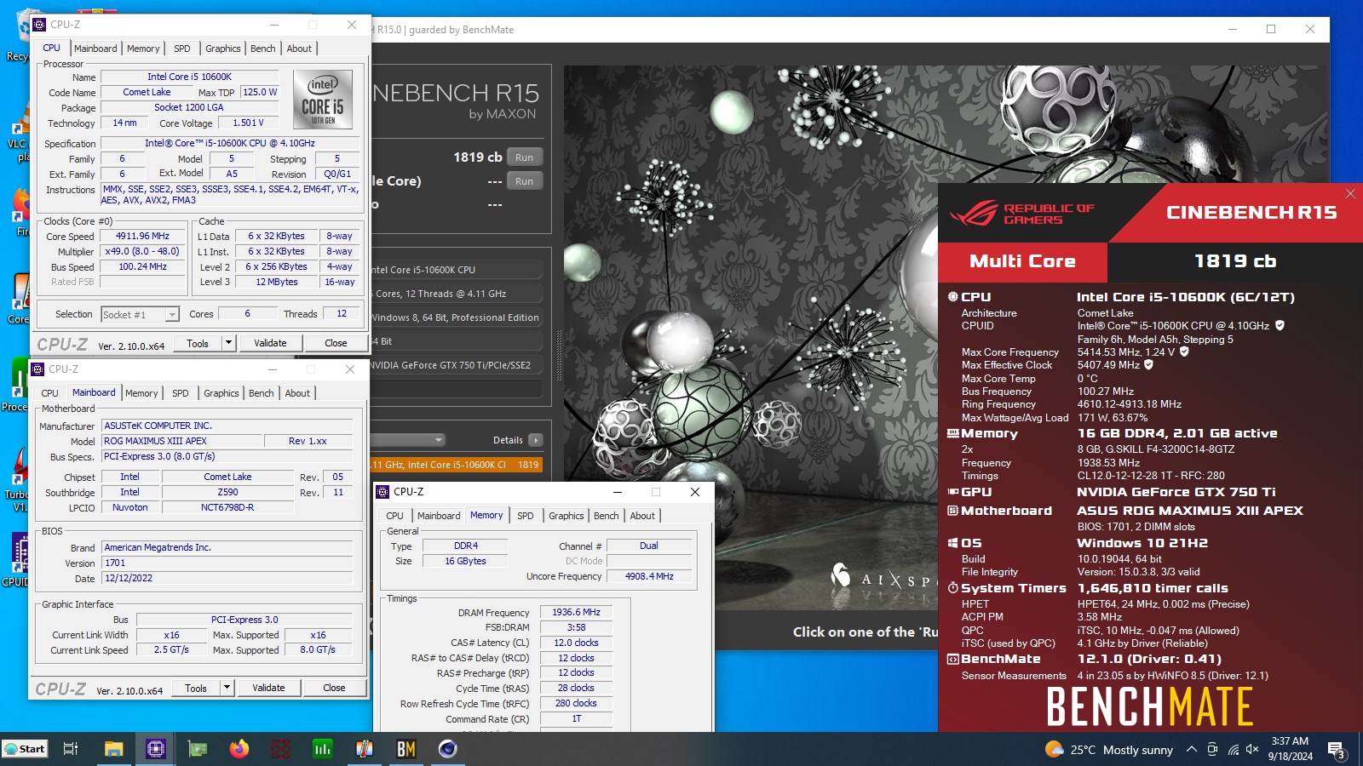Click the CPU-Z title bar icon of the Mainboard window
The image size is (1363, 766).
click(x=37, y=369)
